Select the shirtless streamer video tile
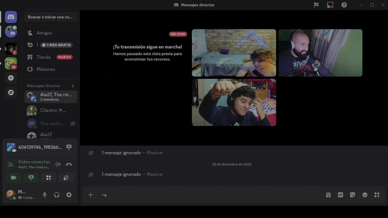Image resolution: width=388 pixels, height=218 pixels. (234, 53)
